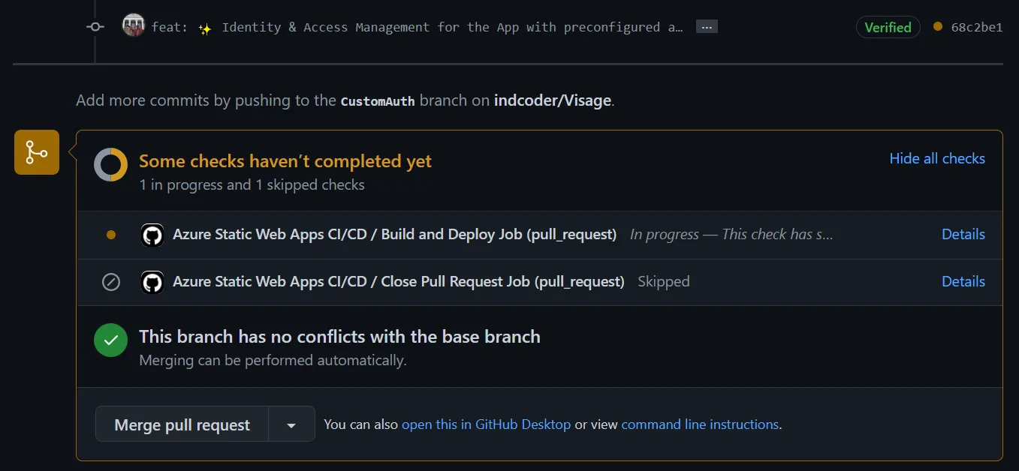1019x471 pixels.
Task: Open Details for Build and Deploy Job
Action: pos(963,235)
